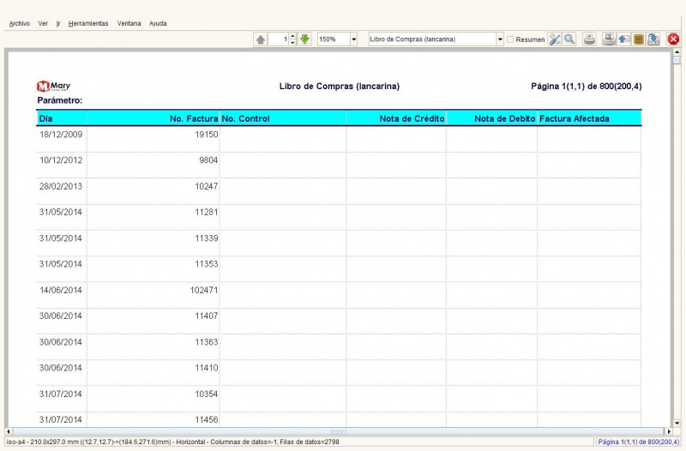Open the Ir menu
The width and height of the screenshot is (686, 451).
pyautogui.click(x=58, y=24)
